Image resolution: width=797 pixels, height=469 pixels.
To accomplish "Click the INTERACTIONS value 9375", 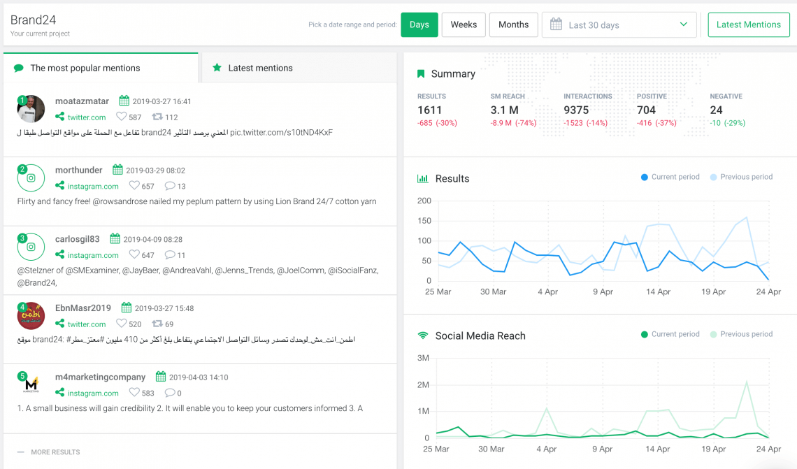I will coord(576,110).
